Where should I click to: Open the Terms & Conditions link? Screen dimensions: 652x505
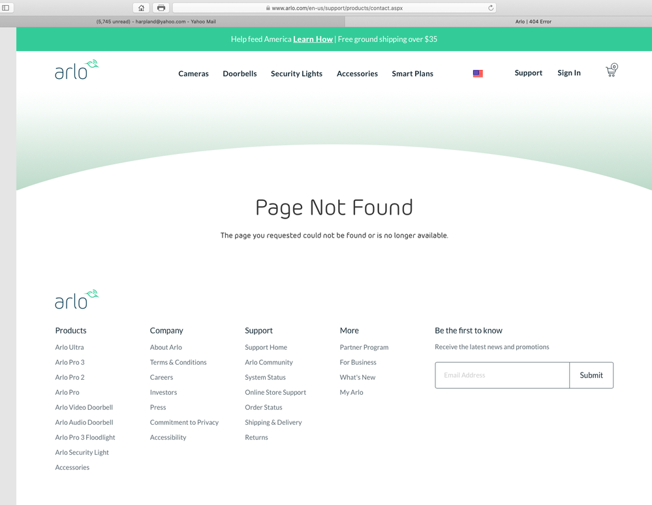178,362
